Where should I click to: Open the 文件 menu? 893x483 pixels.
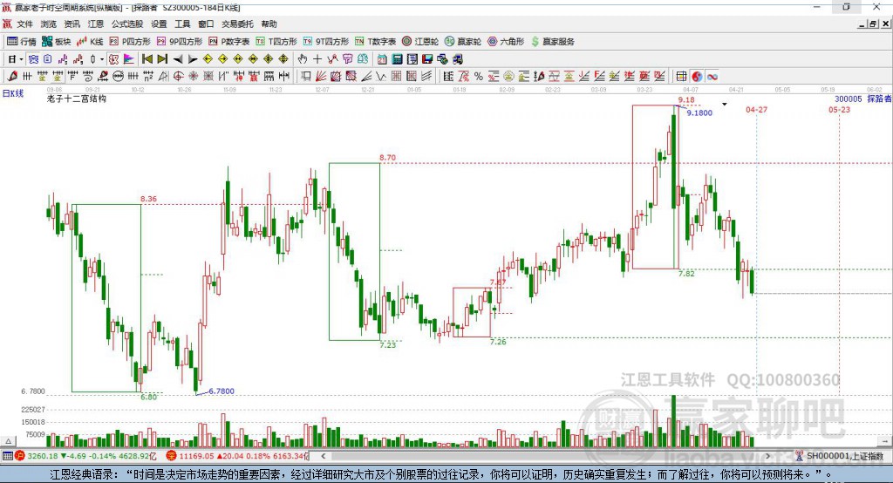24,24
